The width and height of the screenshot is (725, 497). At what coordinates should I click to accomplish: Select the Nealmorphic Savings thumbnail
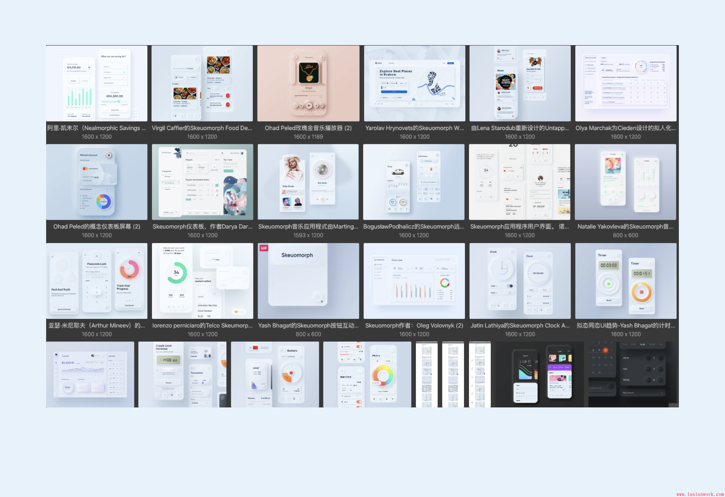[x=97, y=83]
